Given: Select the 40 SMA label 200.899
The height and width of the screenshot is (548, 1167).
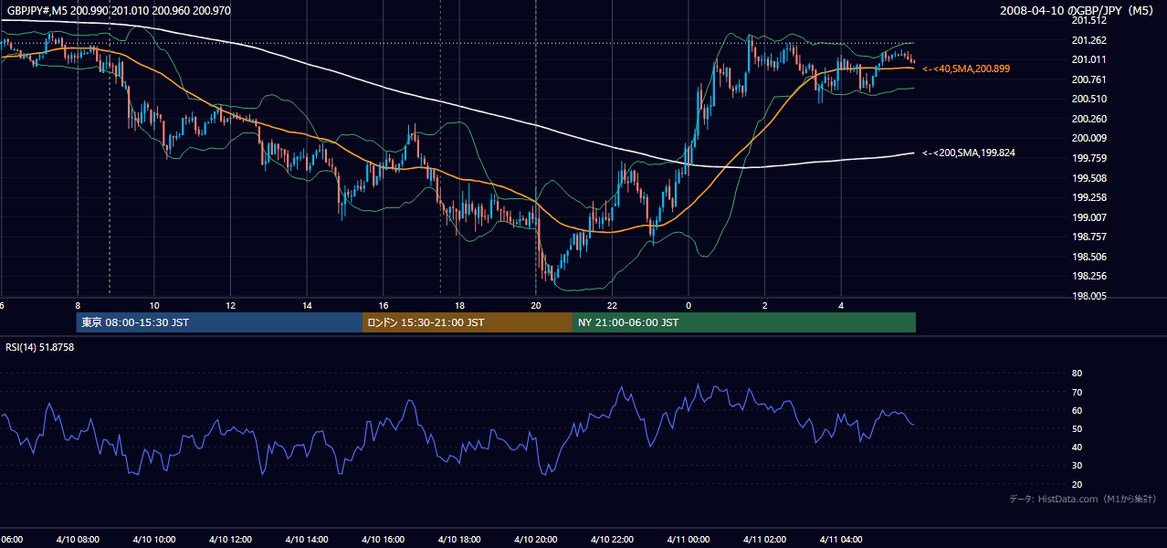Looking at the screenshot, I should tap(966, 68).
